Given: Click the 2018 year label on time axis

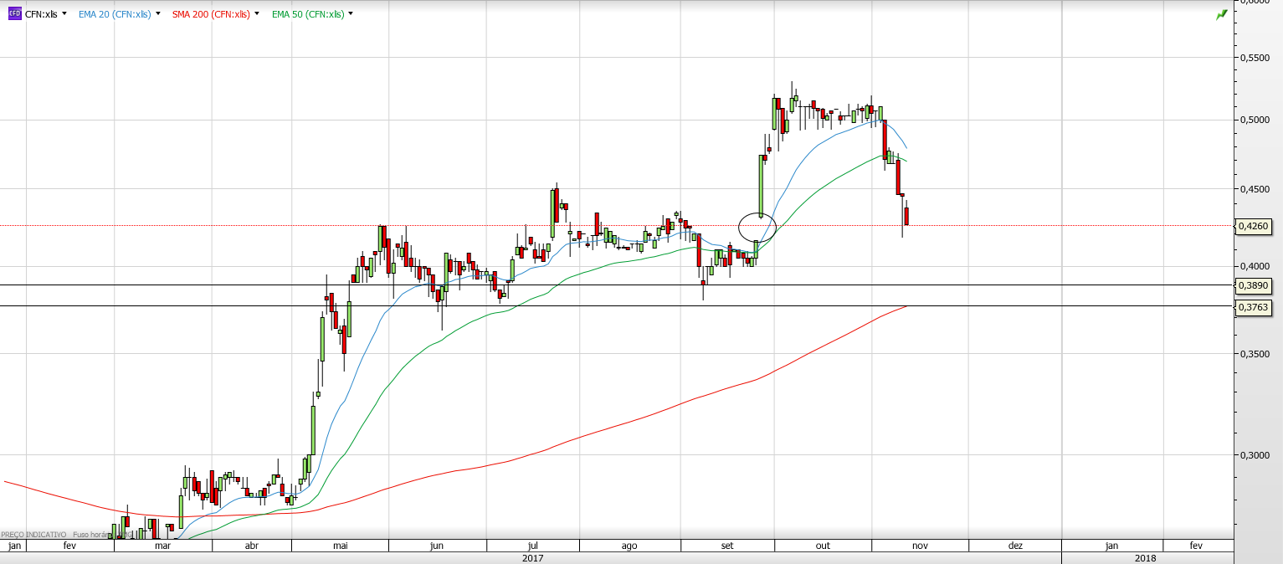Looking at the screenshot, I should pyautogui.click(x=1146, y=557).
